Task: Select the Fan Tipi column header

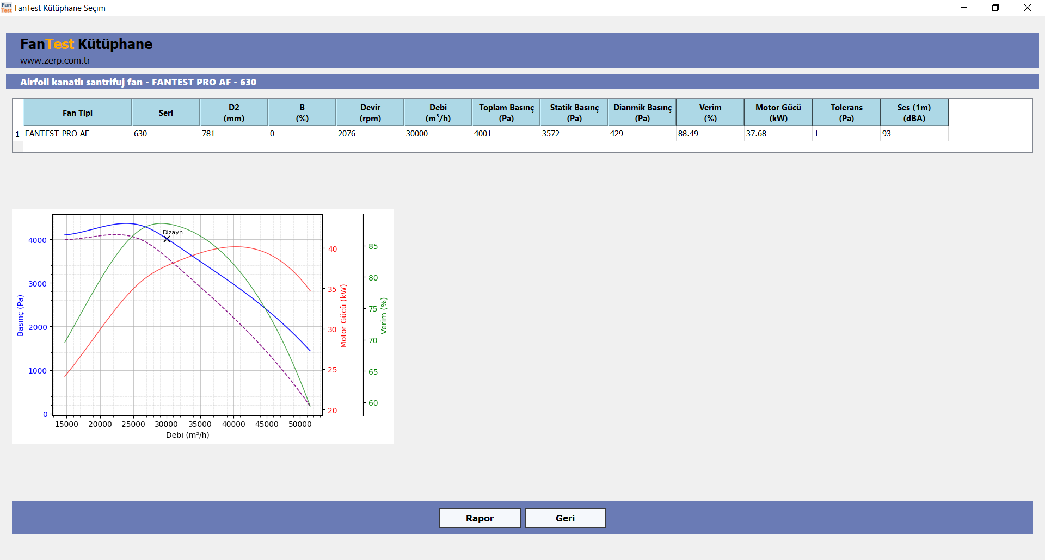Action: [77, 113]
